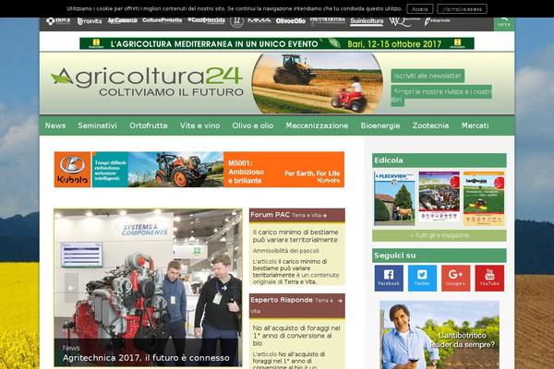Image resolution: width=554 pixels, height=369 pixels.
Task: Open the News menu section
Action: [55, 125]
